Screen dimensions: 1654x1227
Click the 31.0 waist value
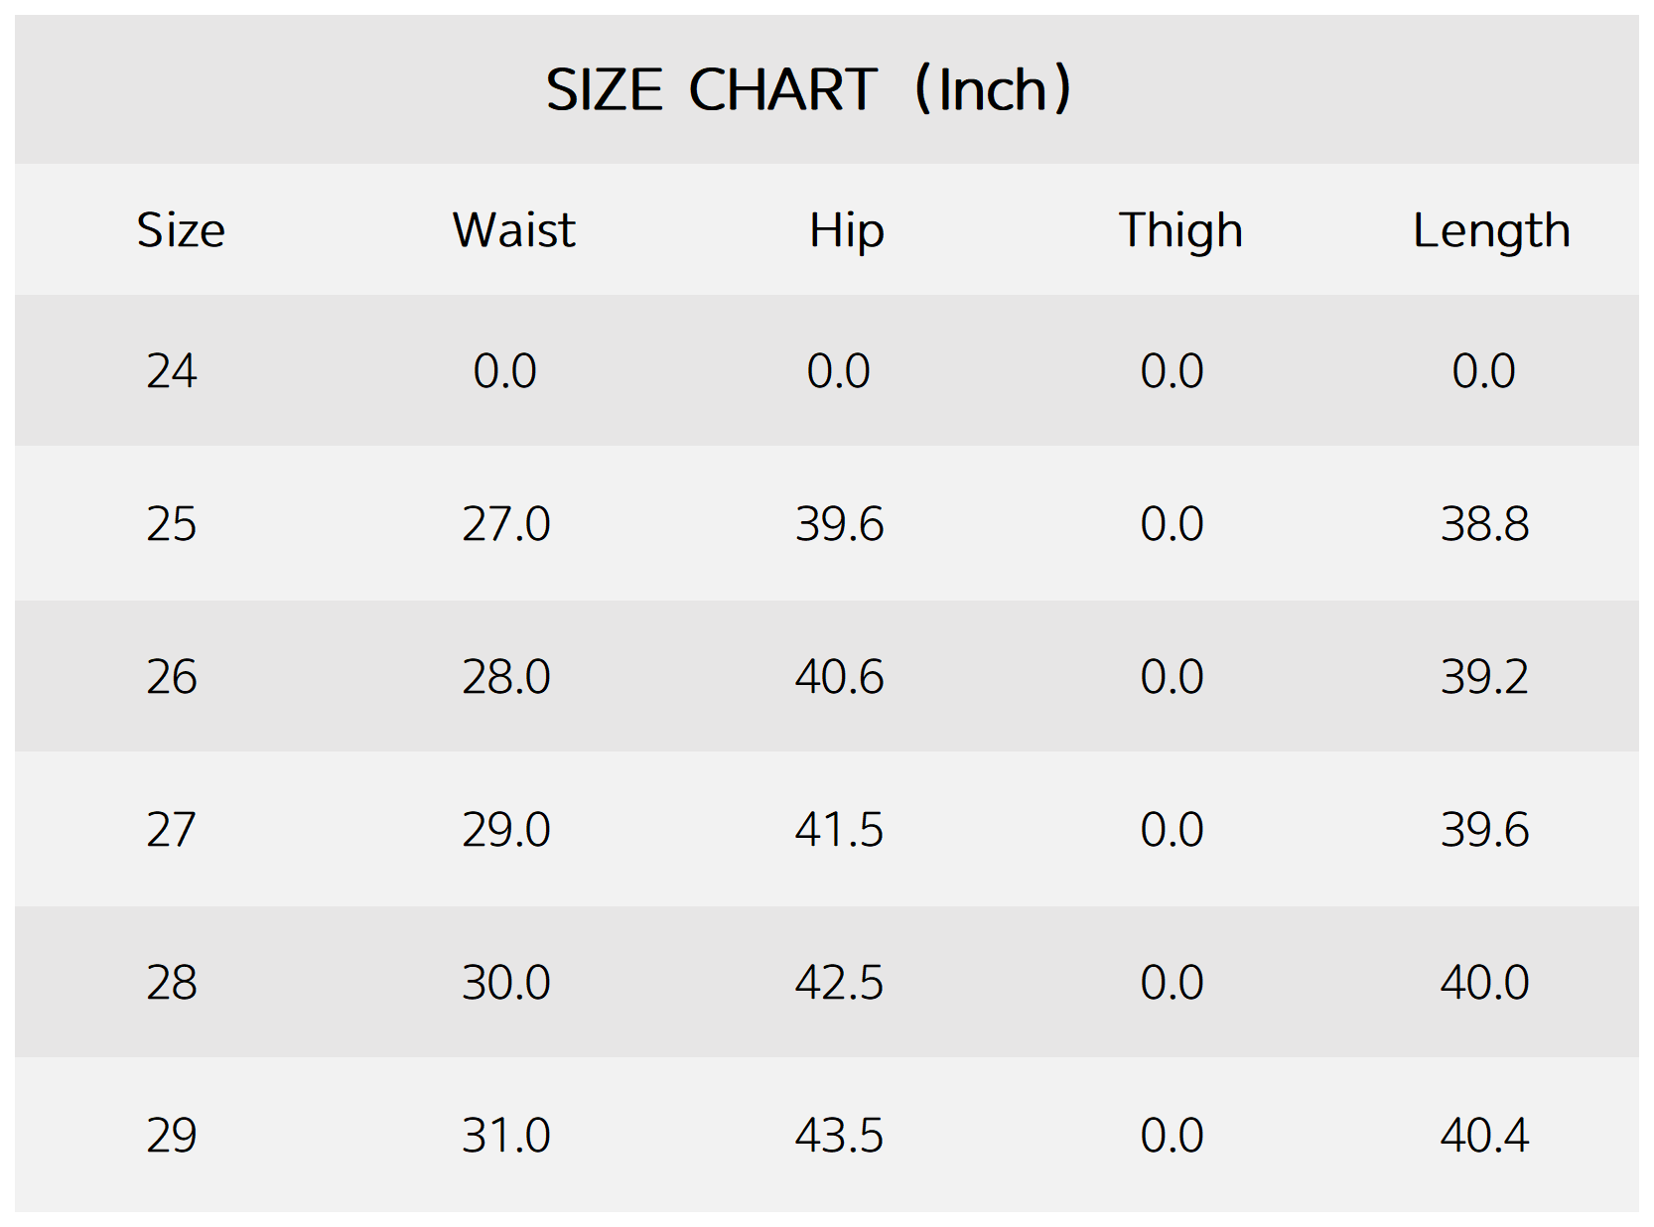point(505,1136)
